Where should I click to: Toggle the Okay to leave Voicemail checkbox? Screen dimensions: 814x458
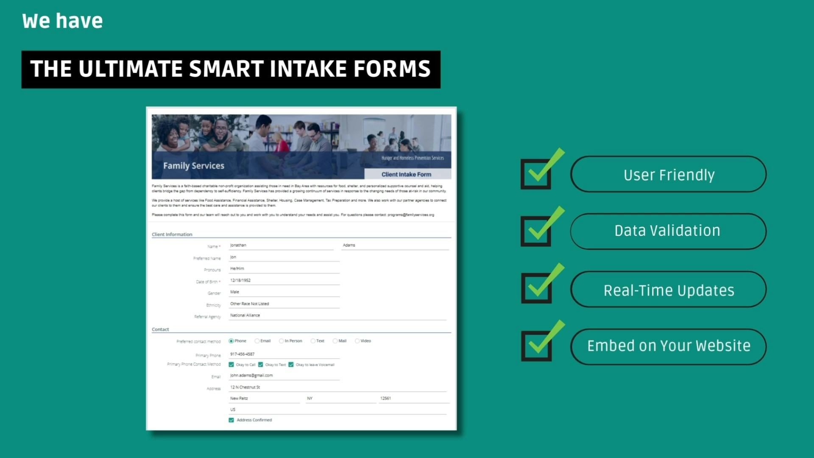(x=291, y=365)
